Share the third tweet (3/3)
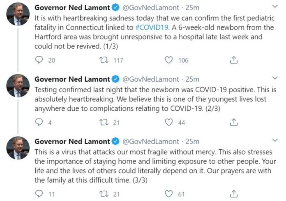Viewport: 286px width, 201px height. point(233,193)
